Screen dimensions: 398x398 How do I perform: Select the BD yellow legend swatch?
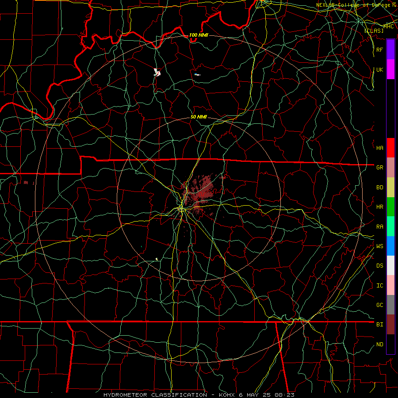[x=390, y=187]
